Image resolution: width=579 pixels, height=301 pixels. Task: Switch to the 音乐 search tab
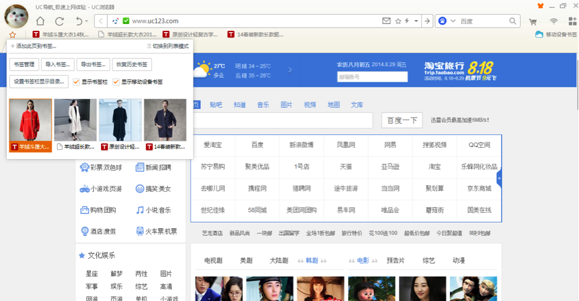[x=263, y=105]
